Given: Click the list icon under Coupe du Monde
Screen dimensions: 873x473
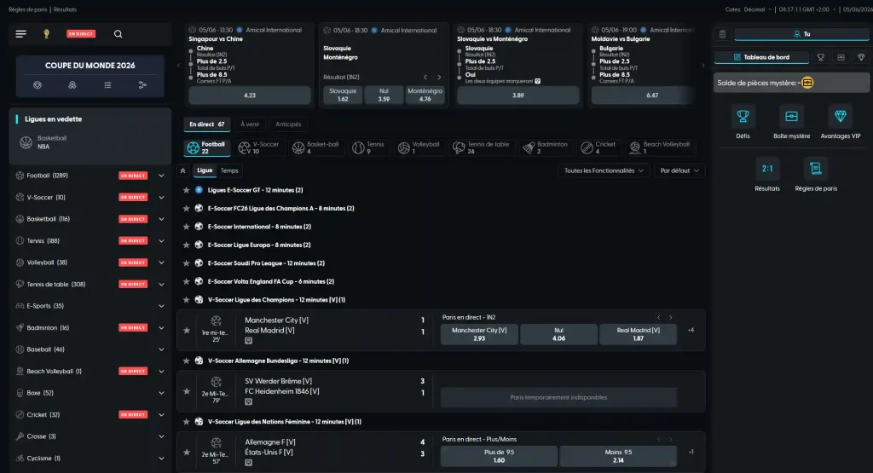Looking at the screenshot, I should click(x=107, y=85).
